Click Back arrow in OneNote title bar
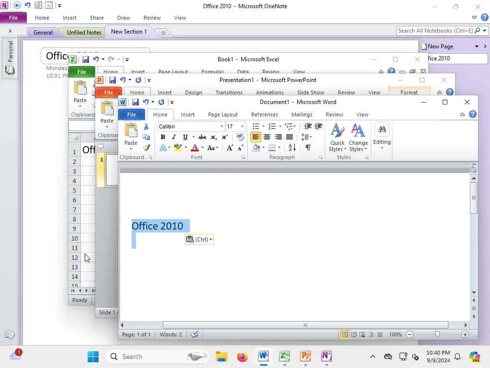 pos(17,5)
